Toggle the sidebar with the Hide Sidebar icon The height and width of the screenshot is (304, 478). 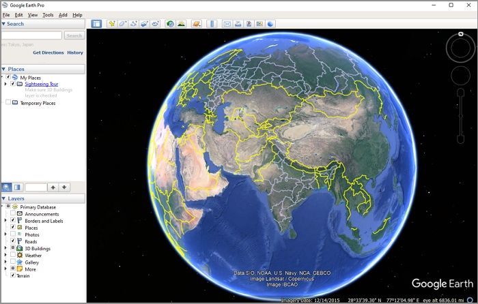[96, 24]
